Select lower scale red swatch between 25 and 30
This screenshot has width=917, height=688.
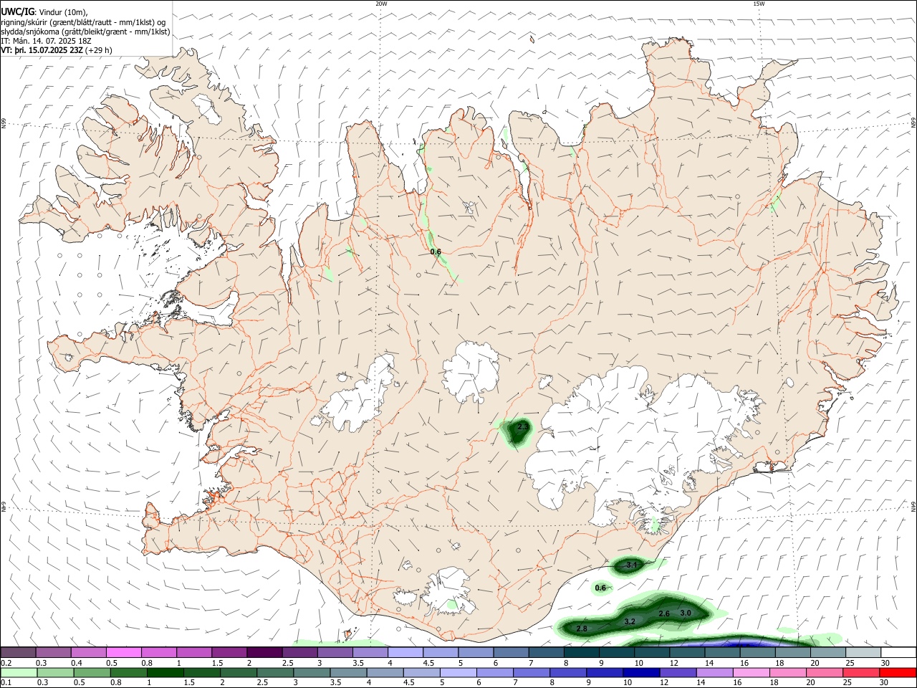click(x=861, y=672)
